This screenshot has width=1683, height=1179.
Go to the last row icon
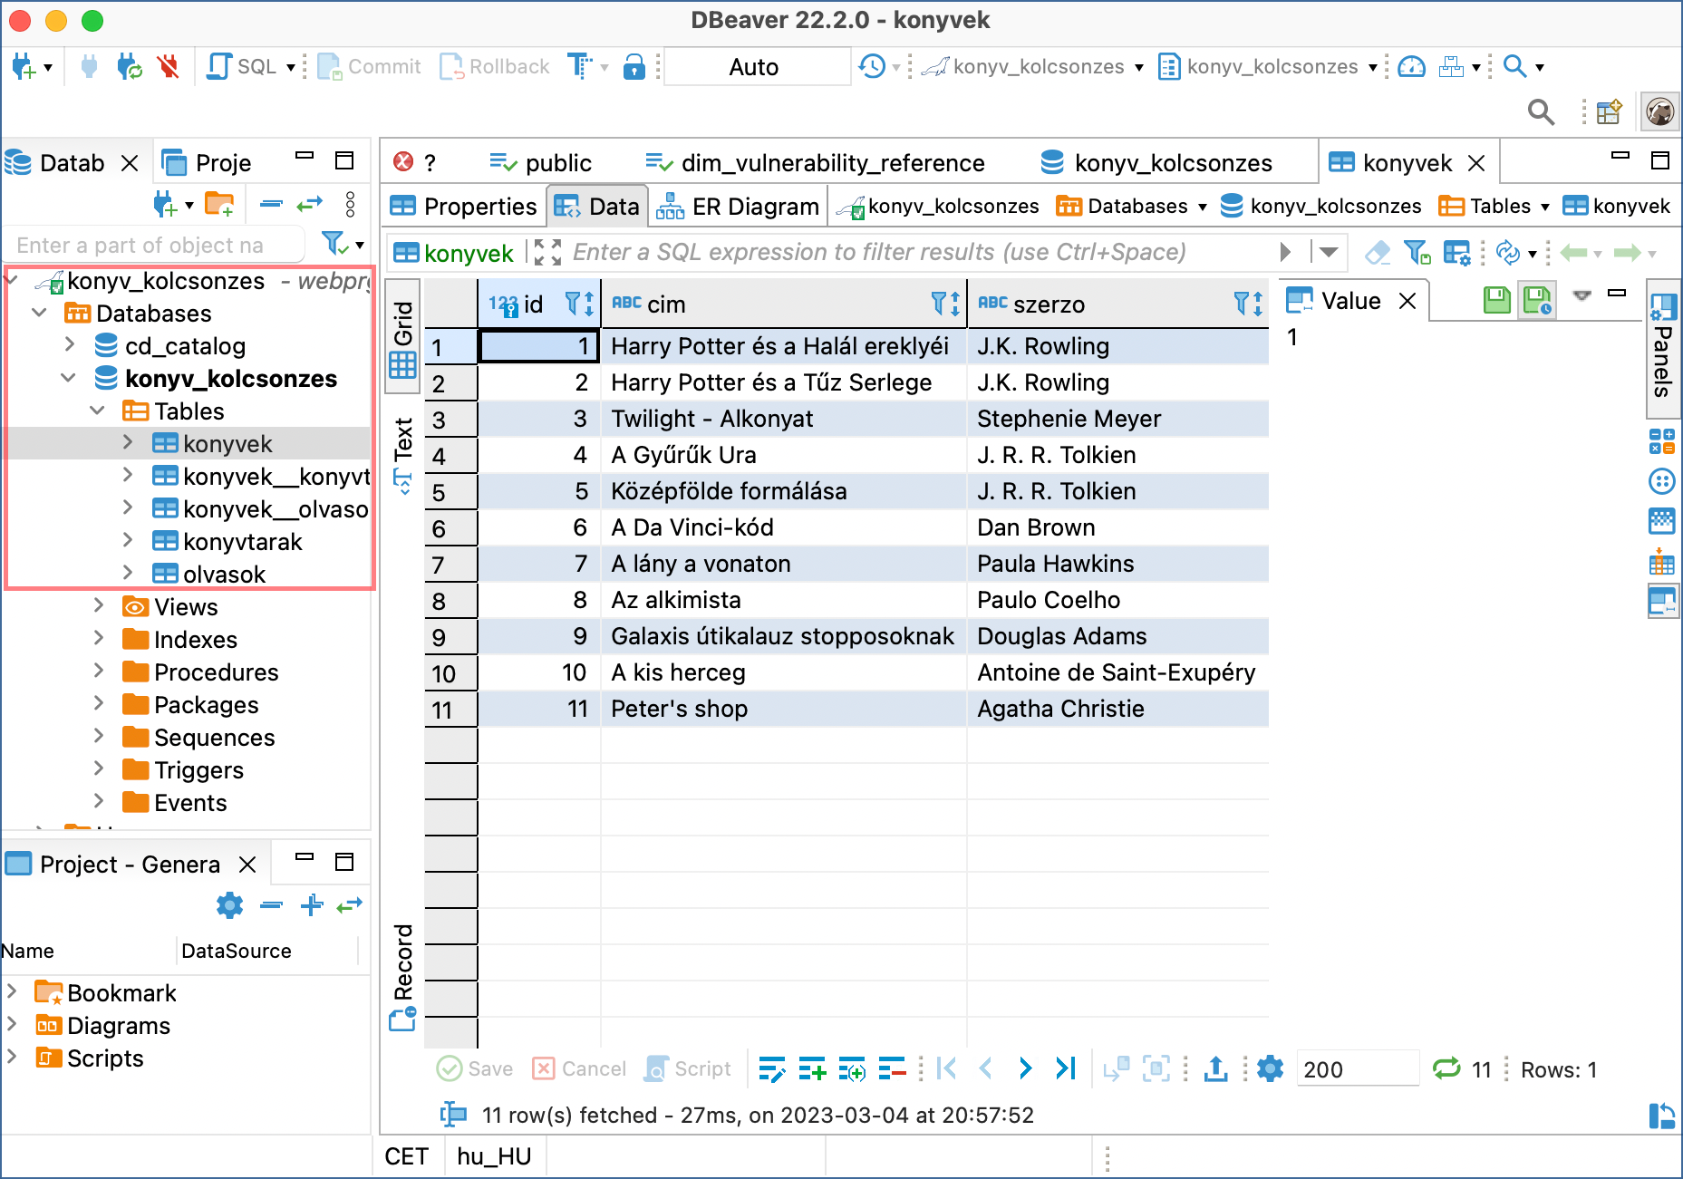(x=1066, y=1068)
